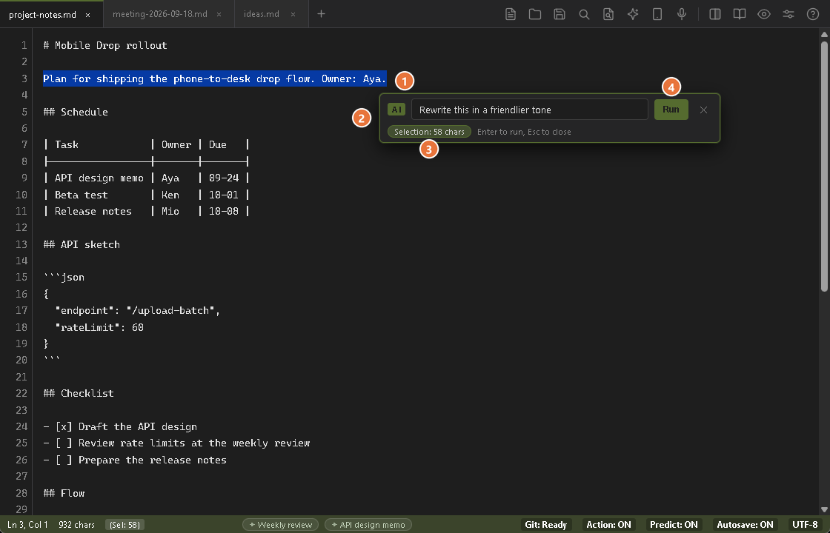This screenshot has height=533, width=830.
Task: Close the meeting-2026-09-18.md tab
Action: (219, 14)
